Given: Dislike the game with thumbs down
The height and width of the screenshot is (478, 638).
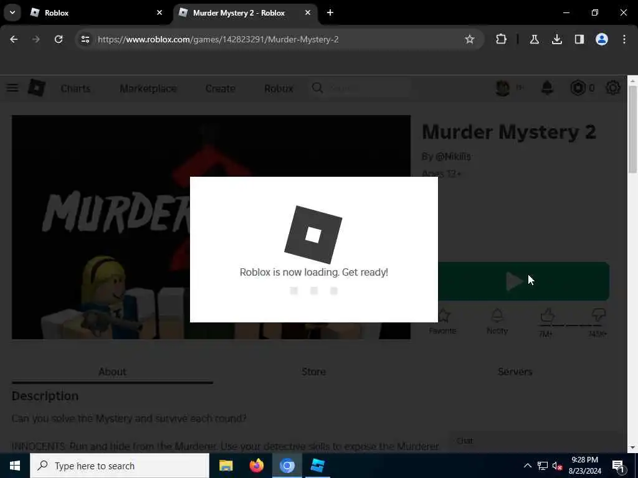Looking at the screenshot, I should pos(599,316).
